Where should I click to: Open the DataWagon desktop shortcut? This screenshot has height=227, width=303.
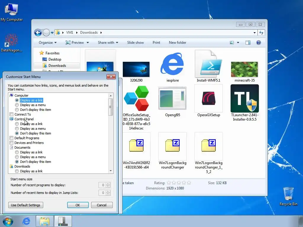click(x=12, y=43)
